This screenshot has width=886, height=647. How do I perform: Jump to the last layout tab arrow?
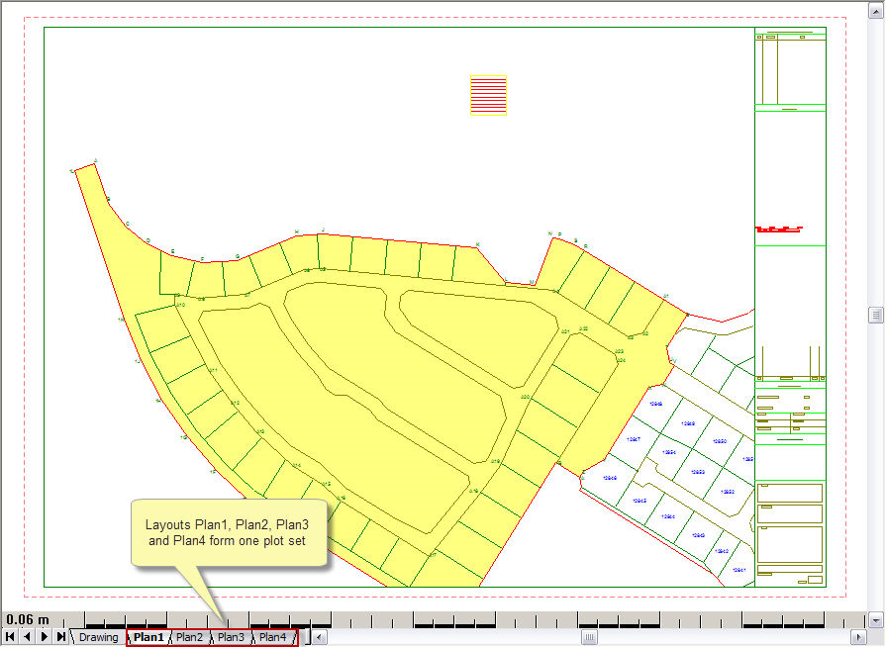[x=61, y=637]
